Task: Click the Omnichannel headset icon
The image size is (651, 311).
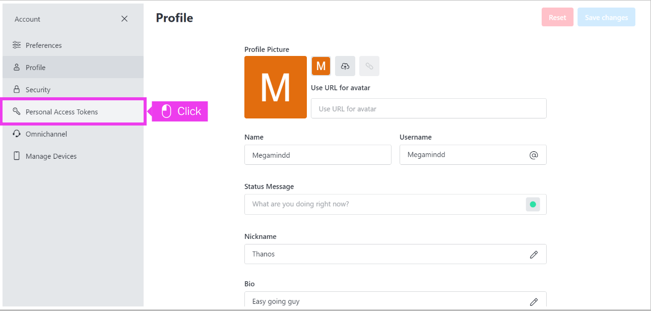Action: tap(17, 134)
